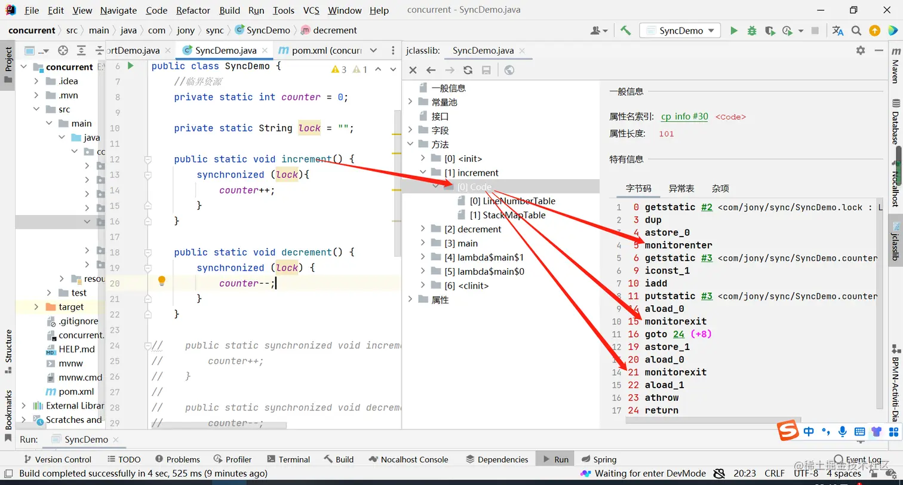
Task: Expand the 常量池 node in jclasslib
Action: (410, 102)
